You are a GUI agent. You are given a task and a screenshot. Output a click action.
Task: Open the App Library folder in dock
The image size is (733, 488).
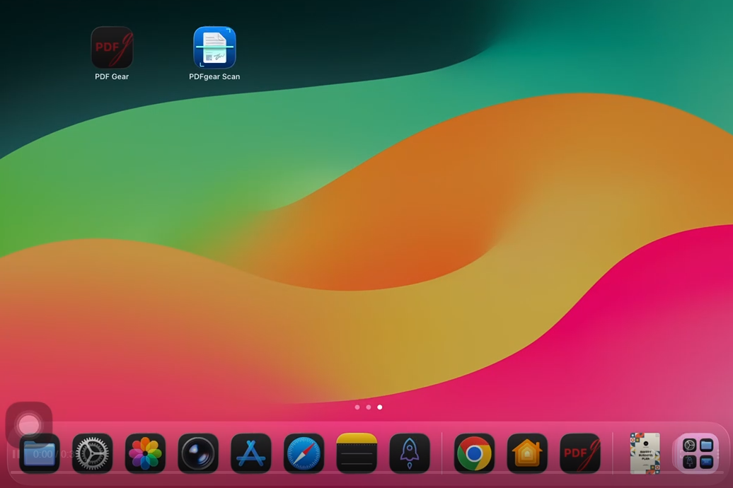click(698, 453)
